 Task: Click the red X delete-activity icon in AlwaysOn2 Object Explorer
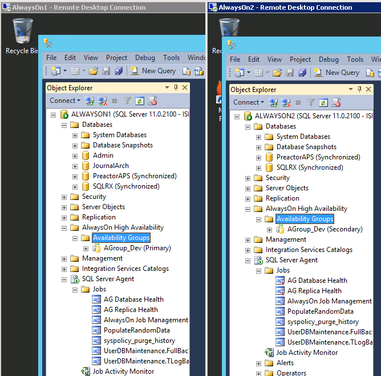click(337, 102)
